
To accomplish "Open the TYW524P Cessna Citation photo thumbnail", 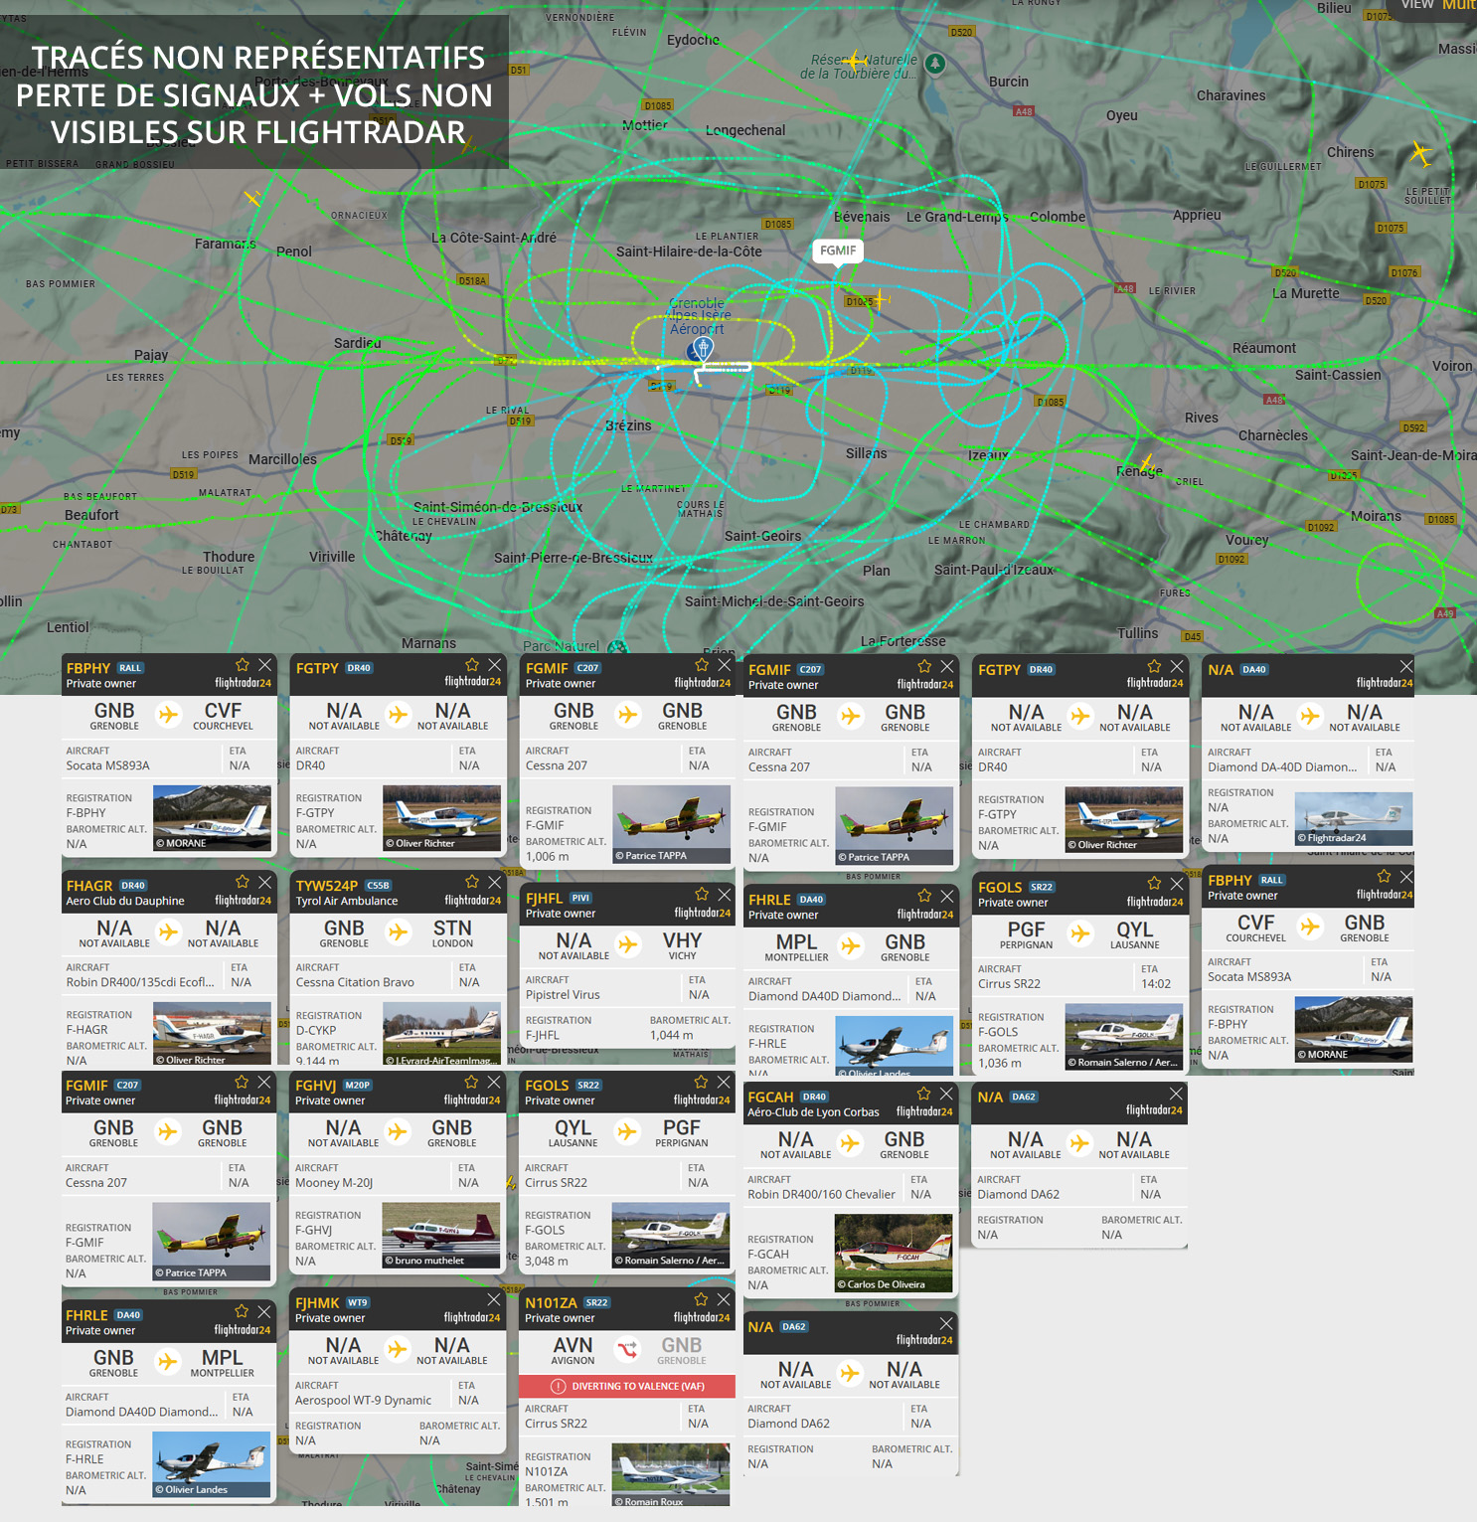I will pos(441,1034).
